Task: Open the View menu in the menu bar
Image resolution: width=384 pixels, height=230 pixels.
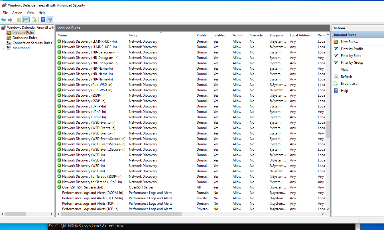Action: pyautogui.click(x=30, y=13)
